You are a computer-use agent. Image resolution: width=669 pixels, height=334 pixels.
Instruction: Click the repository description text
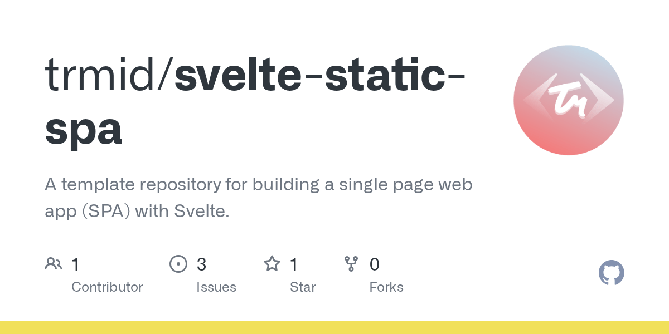tap(258, 198)
